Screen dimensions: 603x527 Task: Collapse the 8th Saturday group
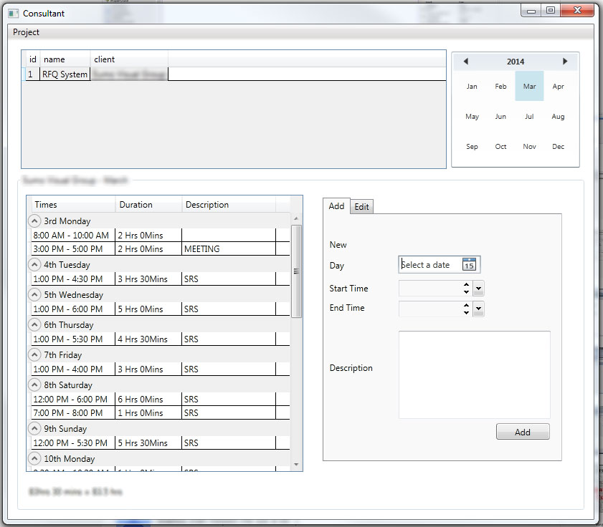tap(34, 385)
